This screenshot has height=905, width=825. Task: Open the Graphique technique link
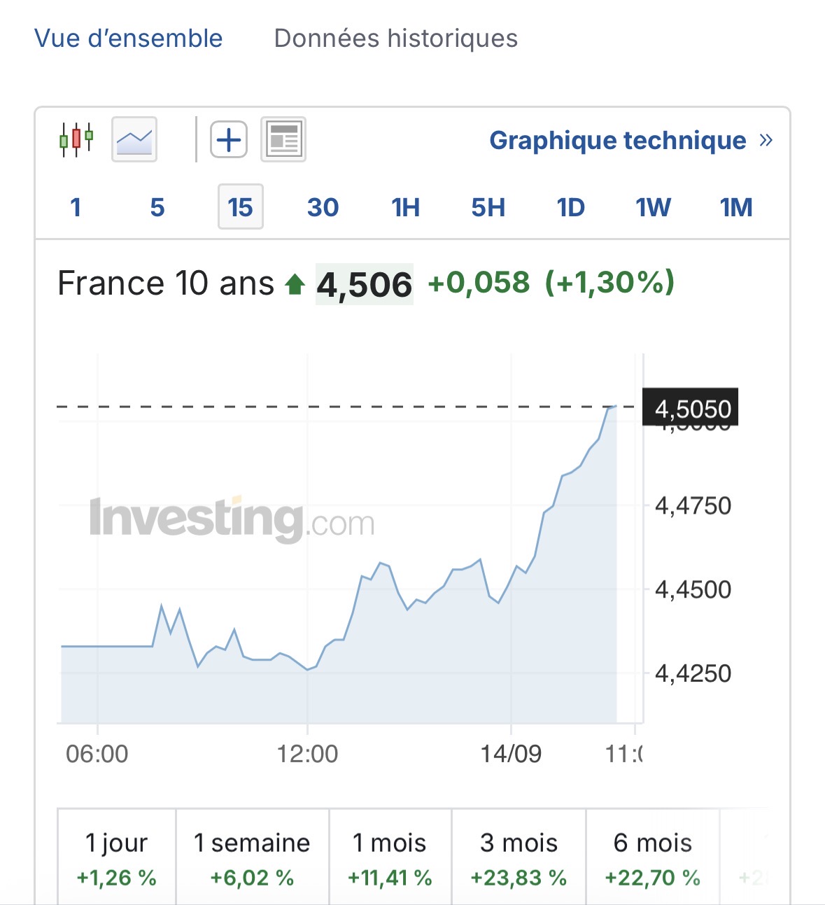tap(618, 140)
